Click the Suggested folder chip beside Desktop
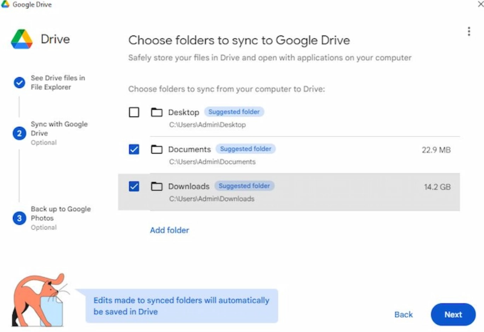The width and height of the screenshot is (484, 332). (234, 111)
